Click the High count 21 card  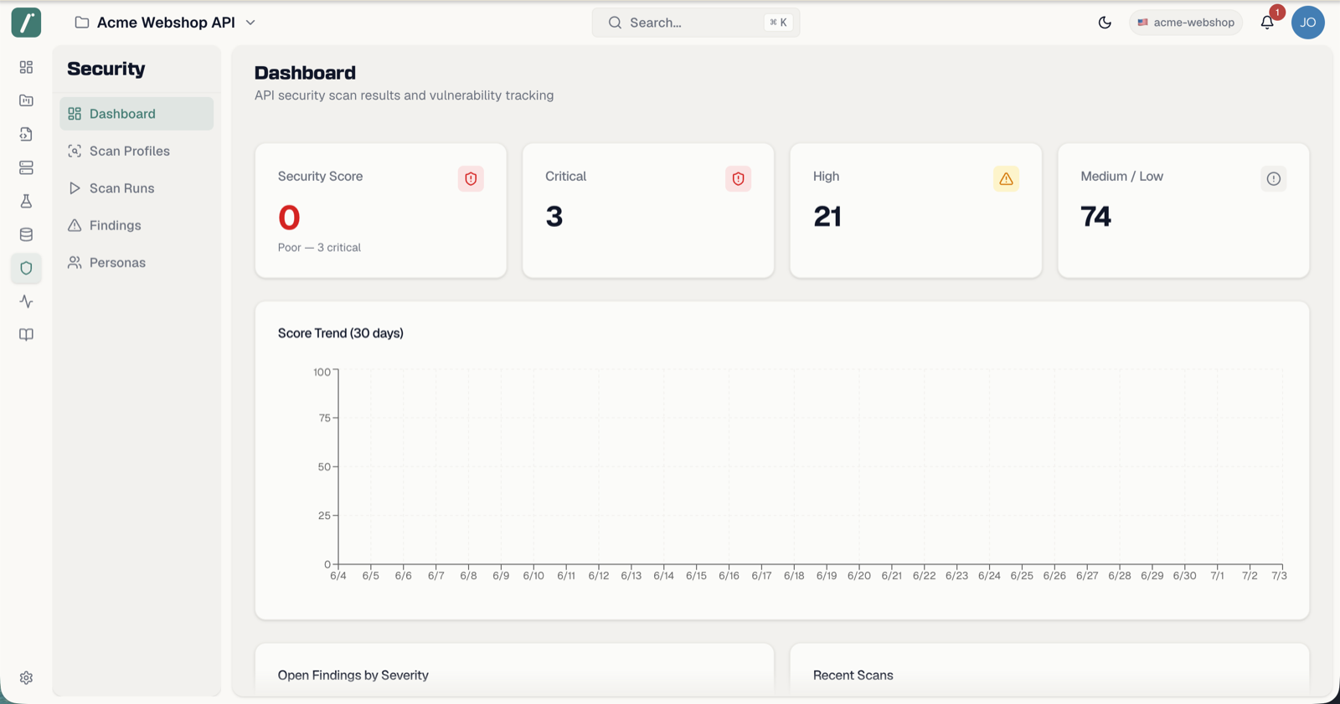pos(916,210)
